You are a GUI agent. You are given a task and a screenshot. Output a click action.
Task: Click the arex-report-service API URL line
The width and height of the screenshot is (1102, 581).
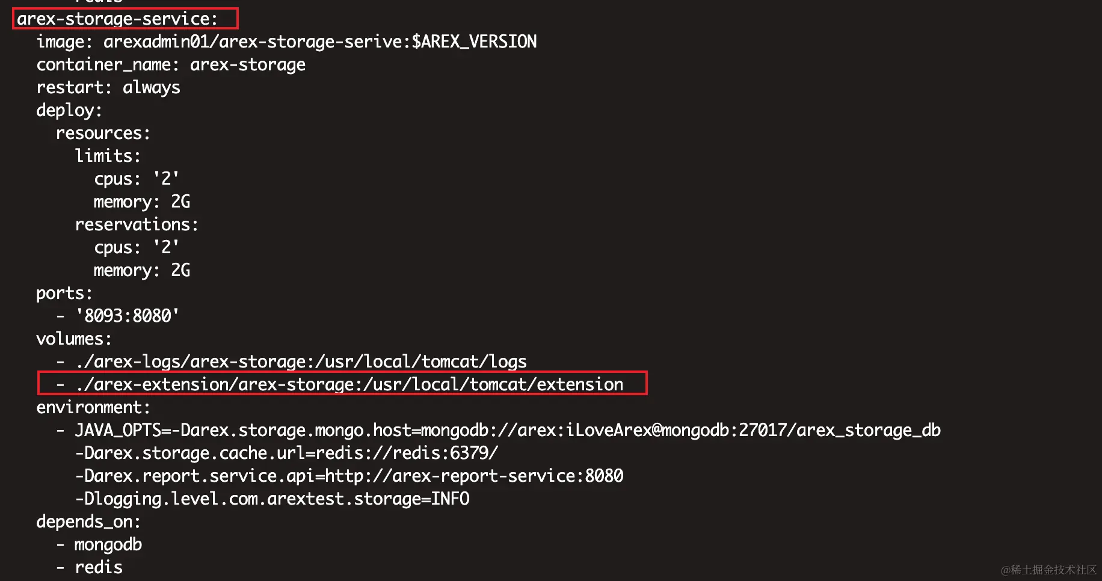[349, 476]
